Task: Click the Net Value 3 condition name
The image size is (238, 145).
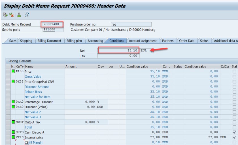Action: tap(33, 117)
